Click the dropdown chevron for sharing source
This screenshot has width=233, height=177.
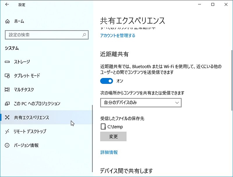tap(177, 102)
